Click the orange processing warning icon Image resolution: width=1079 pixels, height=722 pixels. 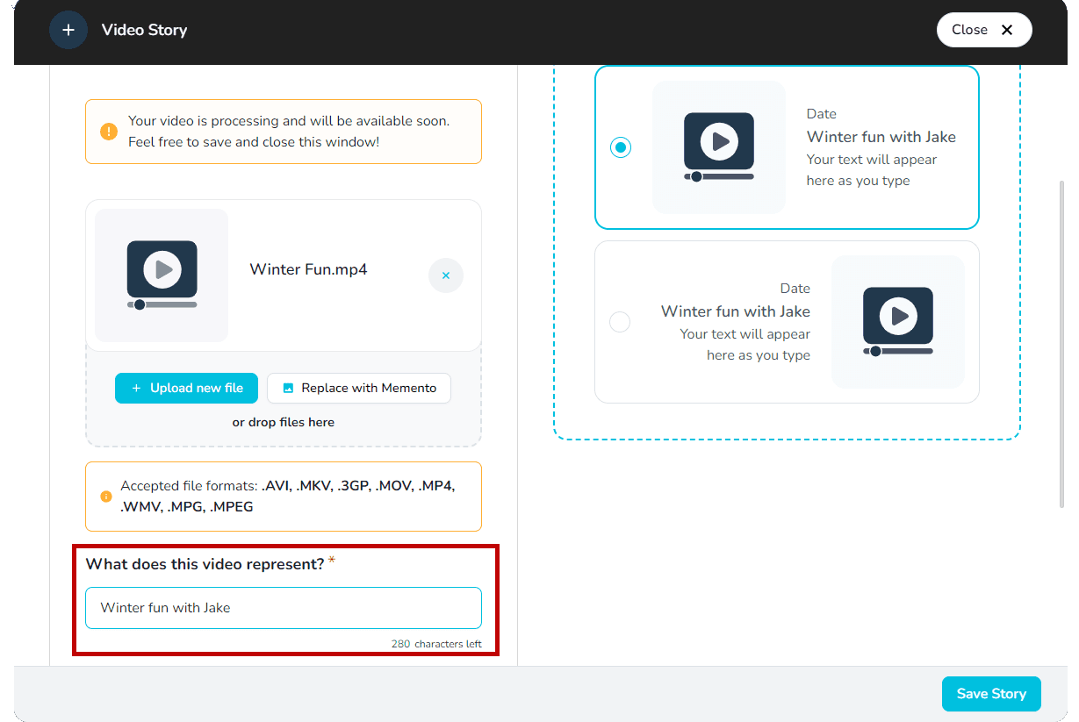tap(108, 132)
